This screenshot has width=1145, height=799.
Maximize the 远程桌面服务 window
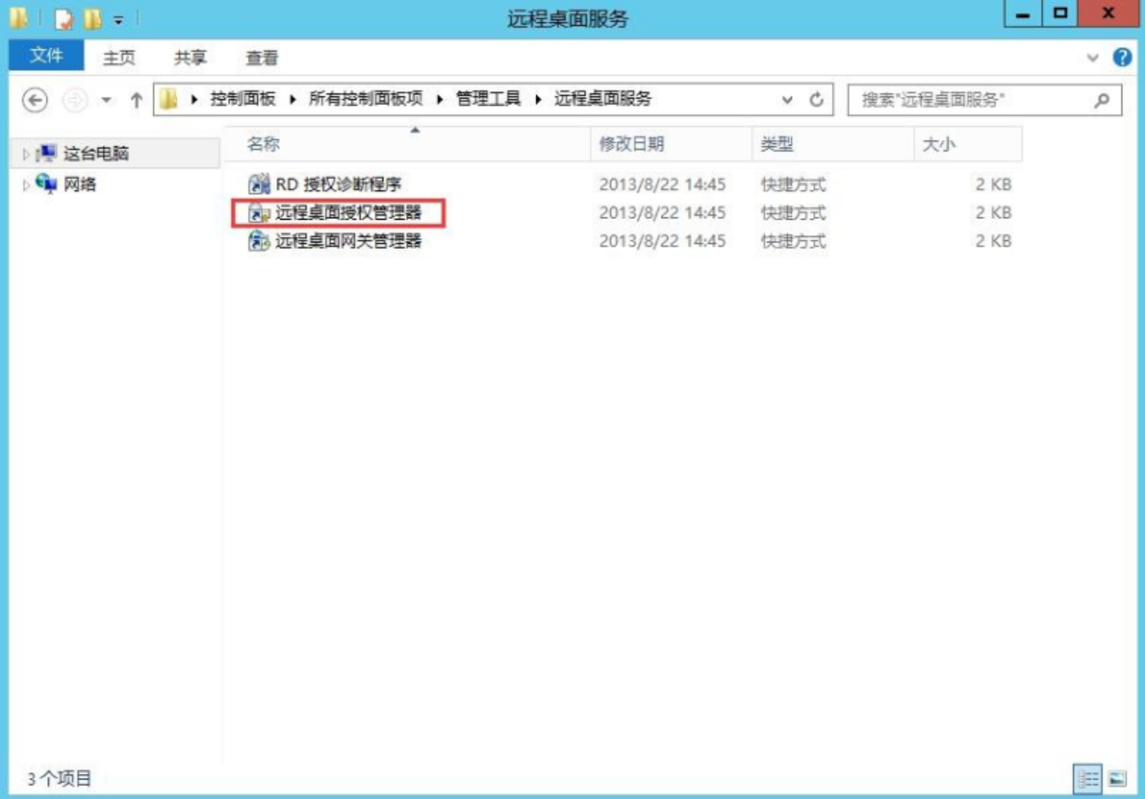pos(1060,14)
